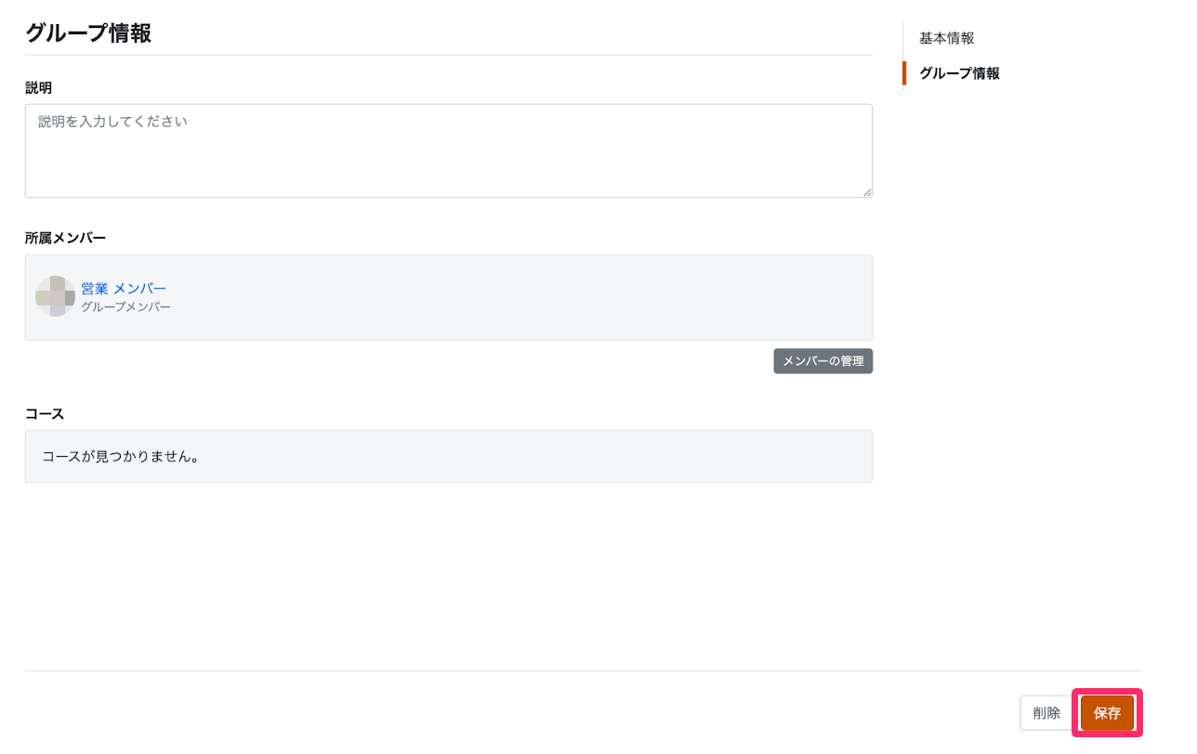This screenshot has width=1197, height=754.
Task: Click the footer separator above 削除
Action: tap(584, 670)
